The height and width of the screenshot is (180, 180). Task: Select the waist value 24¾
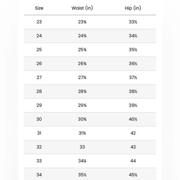coord(82,36)
